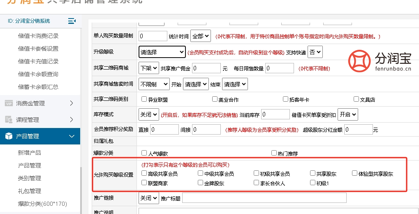Expand 课程管理 section chevron
This screenshot has height=214, width=419.
[x=72, y=120]
